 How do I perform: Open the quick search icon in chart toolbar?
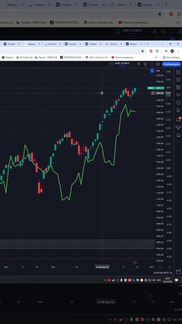[139, 64]
